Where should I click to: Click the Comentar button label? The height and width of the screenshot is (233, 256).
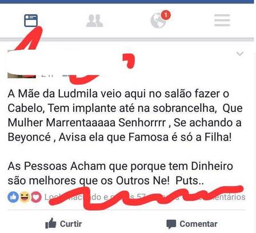click(x=198, y=224)
